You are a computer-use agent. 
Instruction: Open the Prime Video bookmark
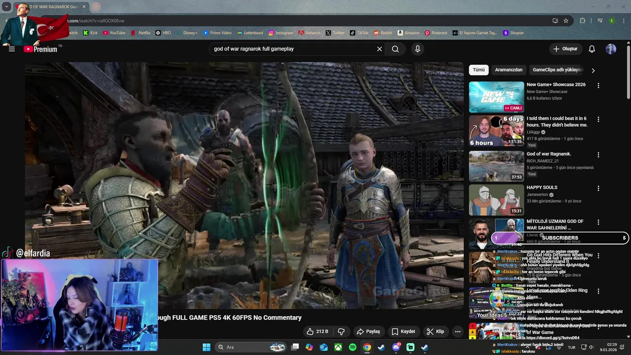pyautogui.click(x=217, y=33)
